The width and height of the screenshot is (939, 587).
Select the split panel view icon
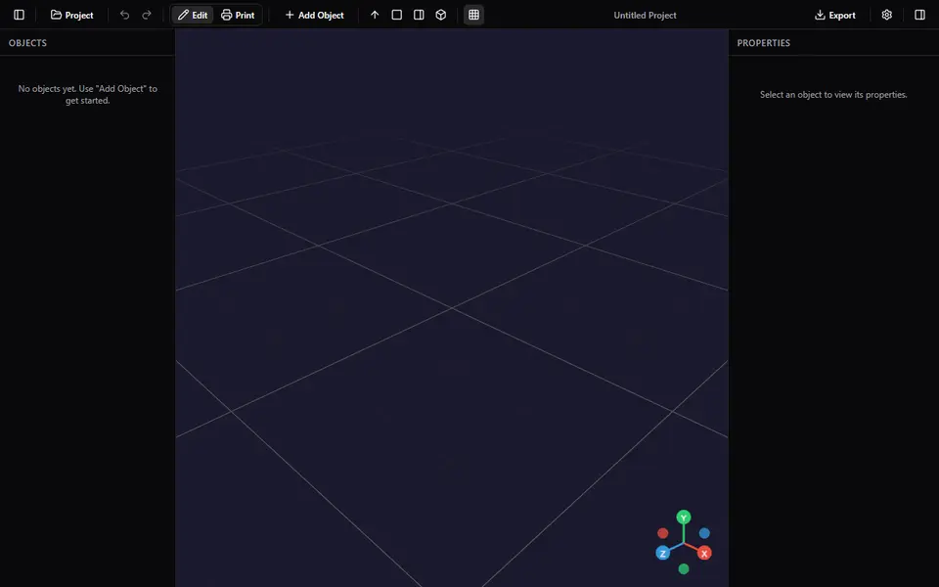point(419,15)
